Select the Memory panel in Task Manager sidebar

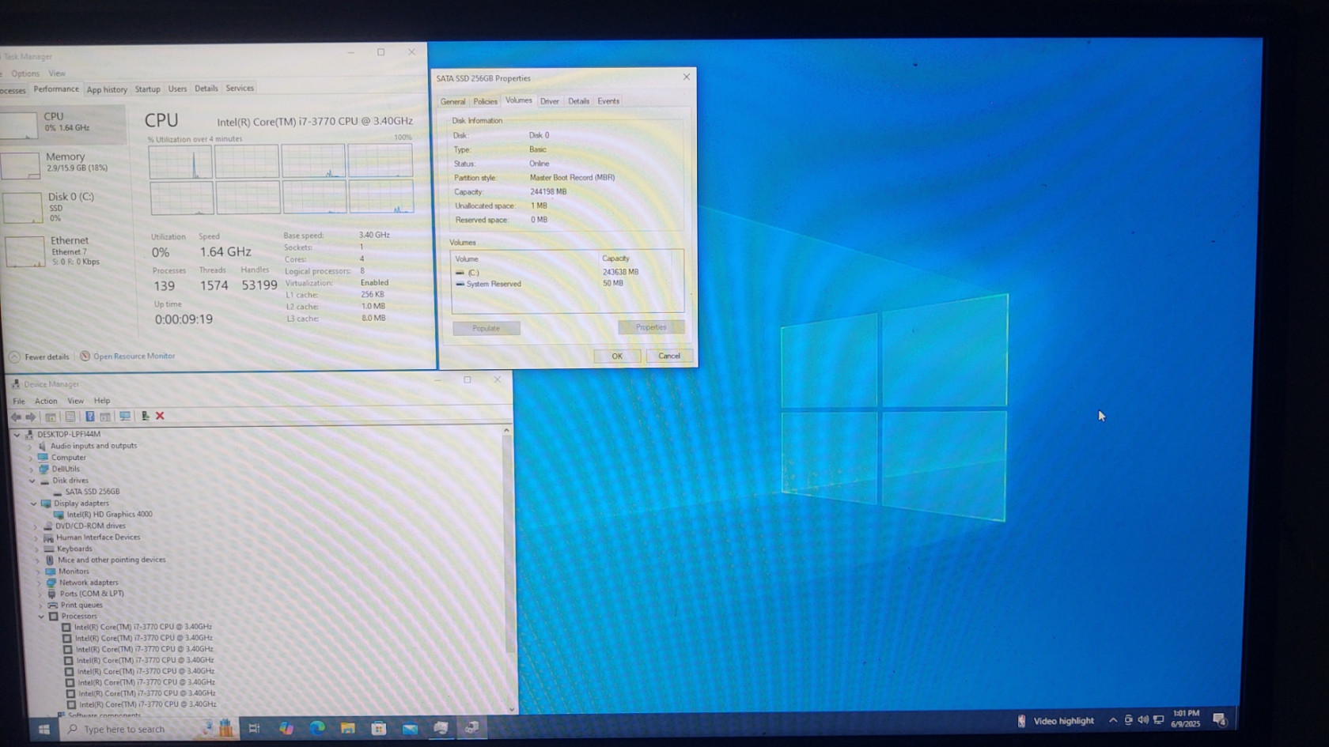[x=63, y=162]
